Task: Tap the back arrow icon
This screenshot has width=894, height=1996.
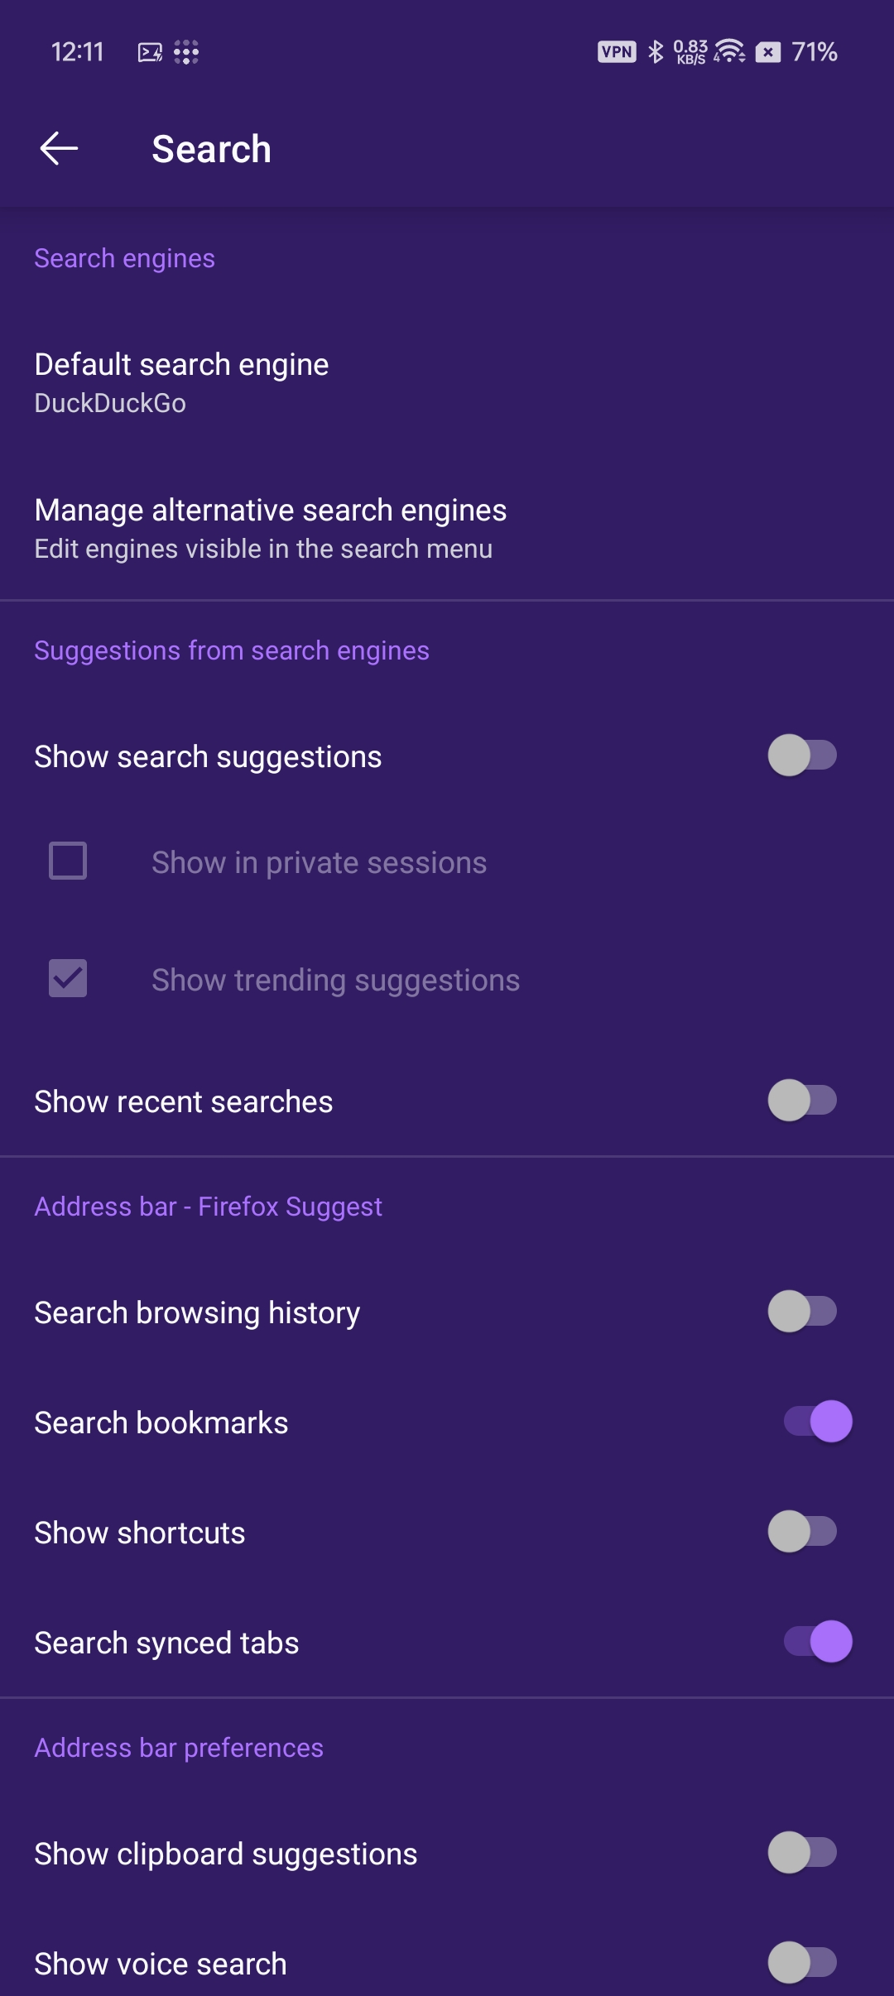Action: pyautogui.click(x=59, y=149)
